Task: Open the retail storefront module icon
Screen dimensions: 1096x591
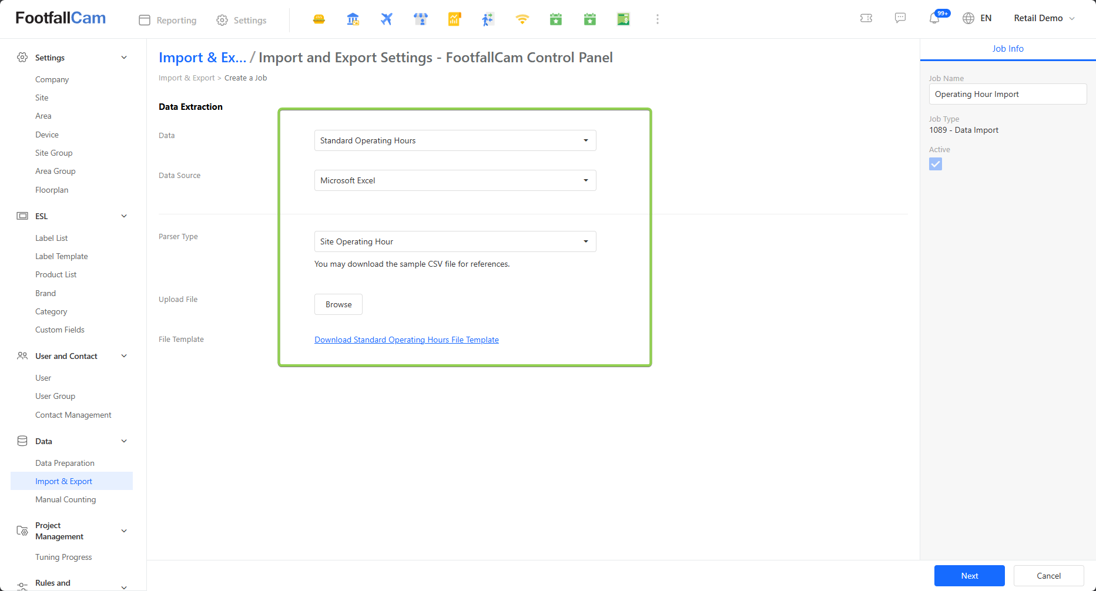Action: click(421, 19)
